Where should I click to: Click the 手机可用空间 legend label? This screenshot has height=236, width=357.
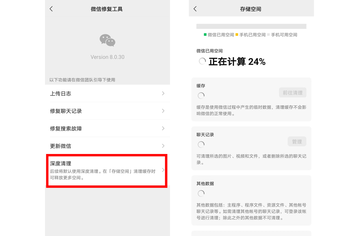click(284, 35)
